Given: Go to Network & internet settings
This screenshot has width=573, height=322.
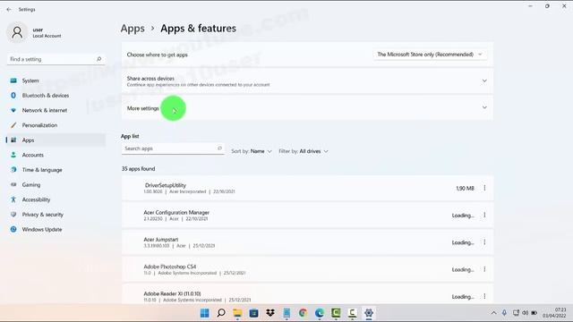Looking at the screenshot, I should (56, 110).
